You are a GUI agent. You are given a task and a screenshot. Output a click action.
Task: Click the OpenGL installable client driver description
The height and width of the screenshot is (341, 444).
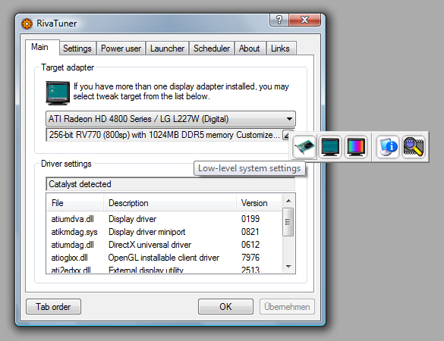point(164,258)
